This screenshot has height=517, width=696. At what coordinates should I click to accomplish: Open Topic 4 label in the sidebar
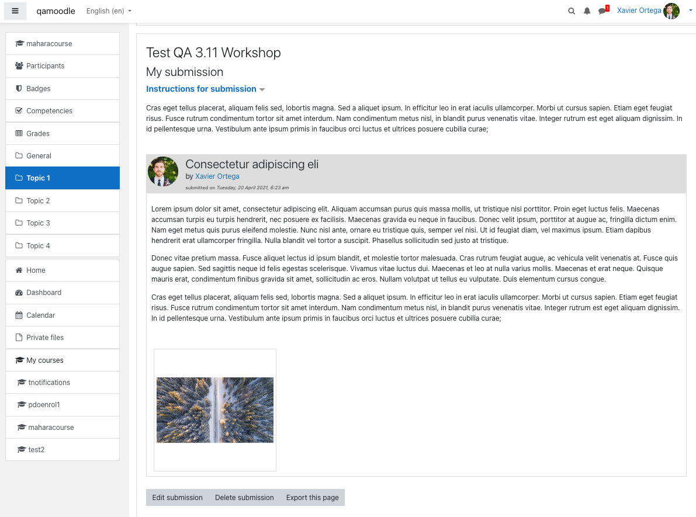[38, 245]
